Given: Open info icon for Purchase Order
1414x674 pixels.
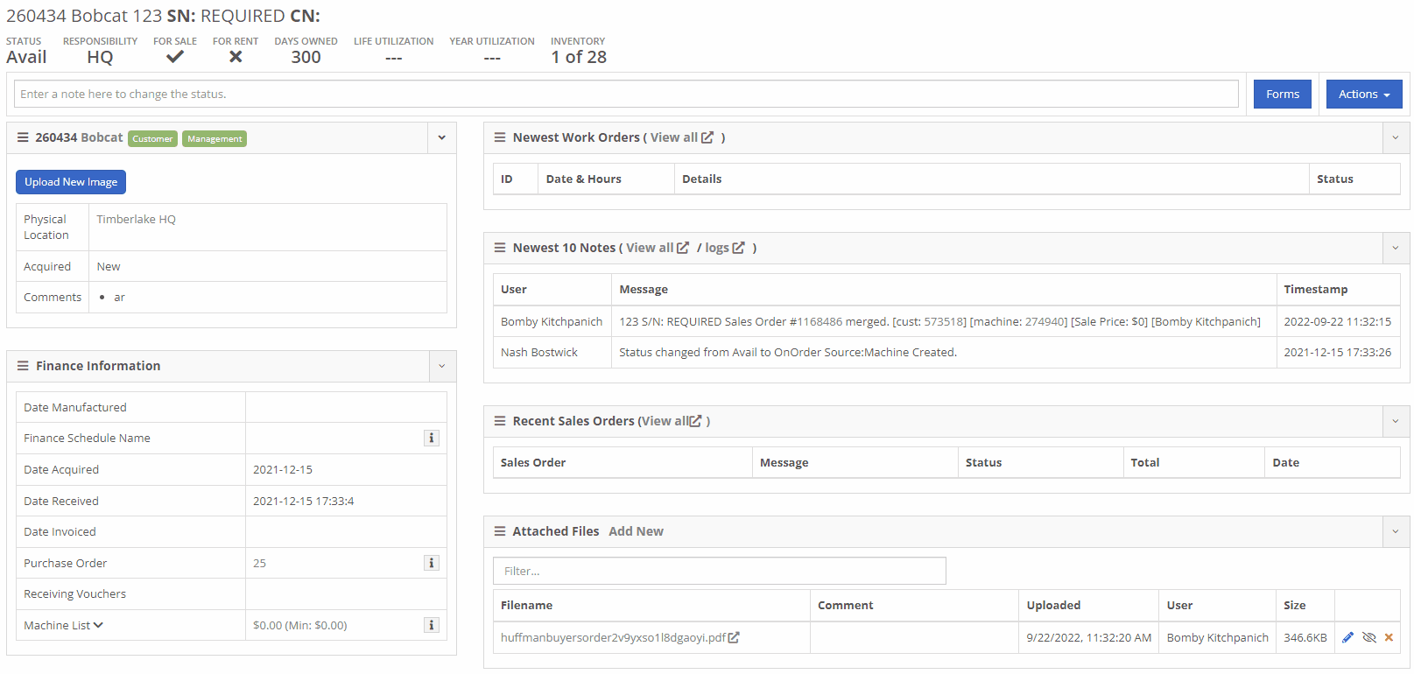Looking at the screenshot, I should tap(432, 563).
